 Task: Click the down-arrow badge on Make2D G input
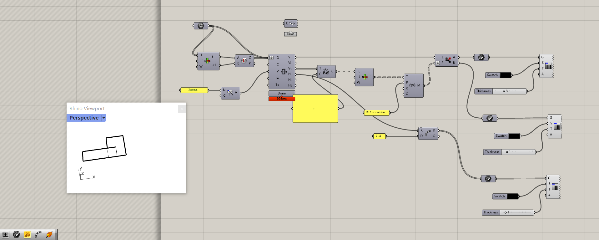click(271, 58)
